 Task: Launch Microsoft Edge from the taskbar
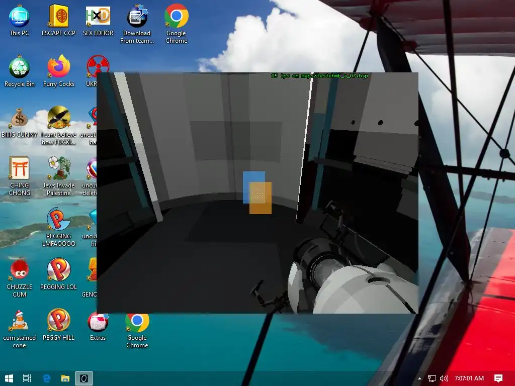tap(47, 378)
